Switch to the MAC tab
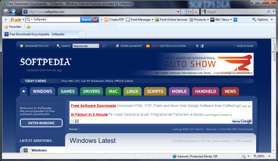Screen dimensions: 278x161 coord(113,91)
